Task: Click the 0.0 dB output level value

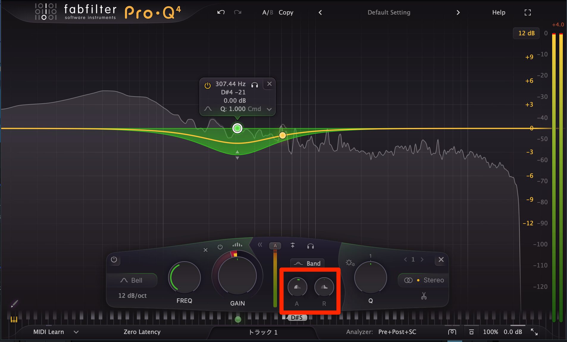Action: coord(513,332)
